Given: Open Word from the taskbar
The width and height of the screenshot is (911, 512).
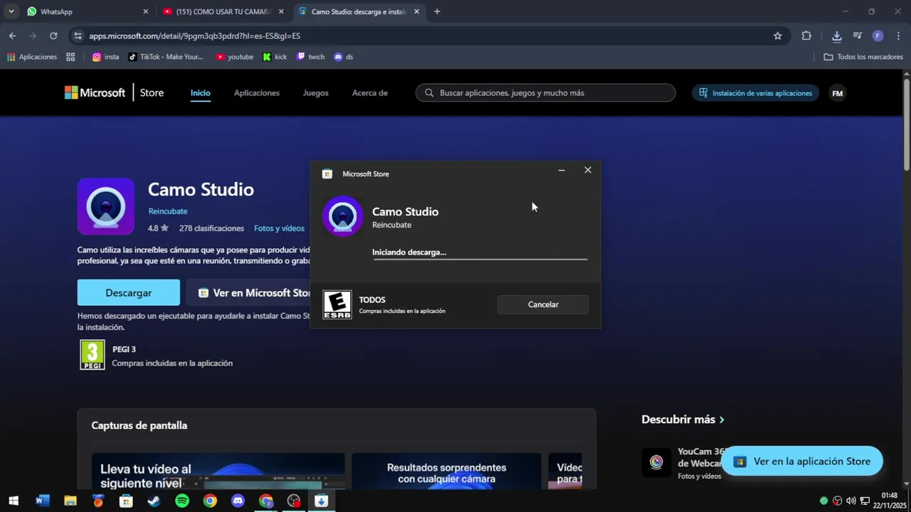Looking at the screenshot, I should click(42, 501).
